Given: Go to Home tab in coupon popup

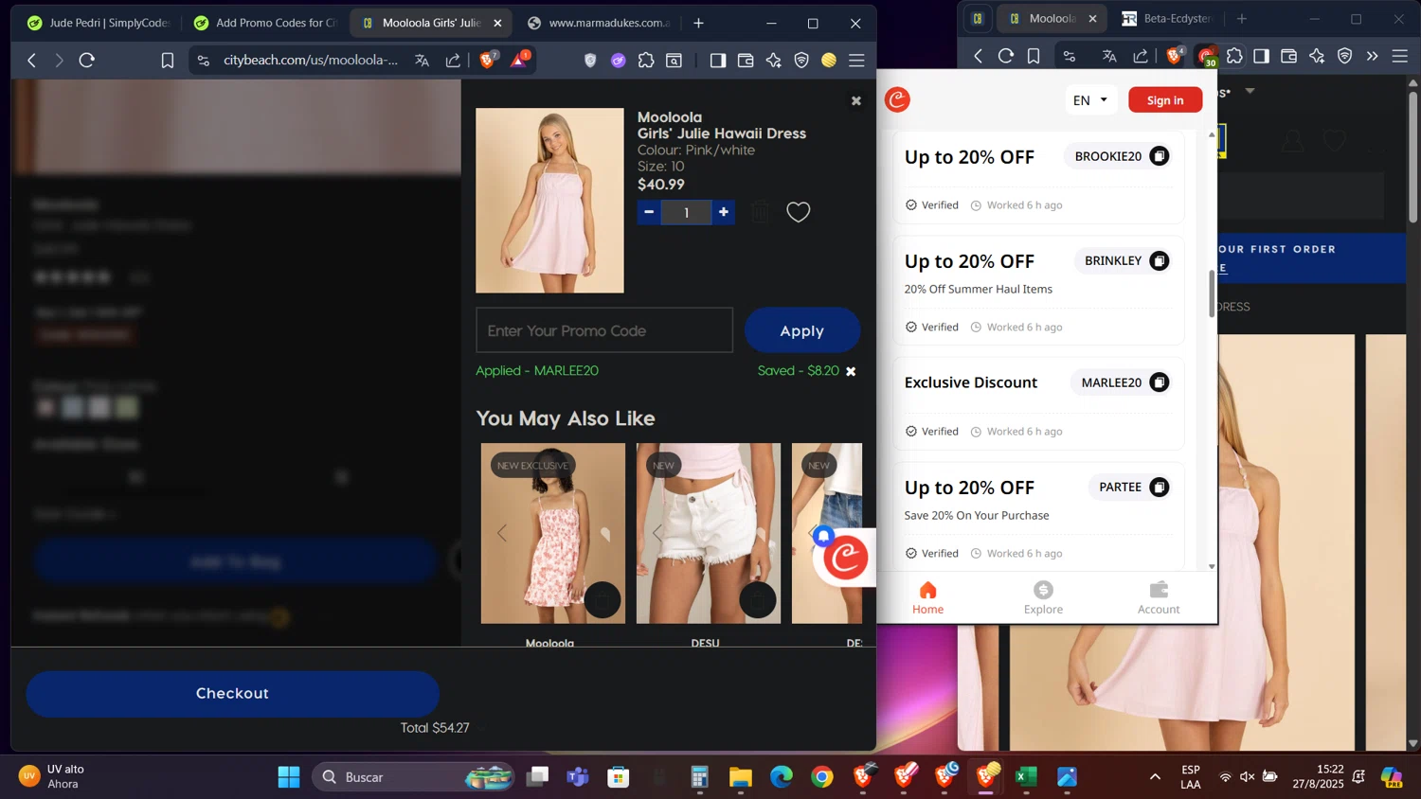Looking at the screenshot, I should (927, 597).
